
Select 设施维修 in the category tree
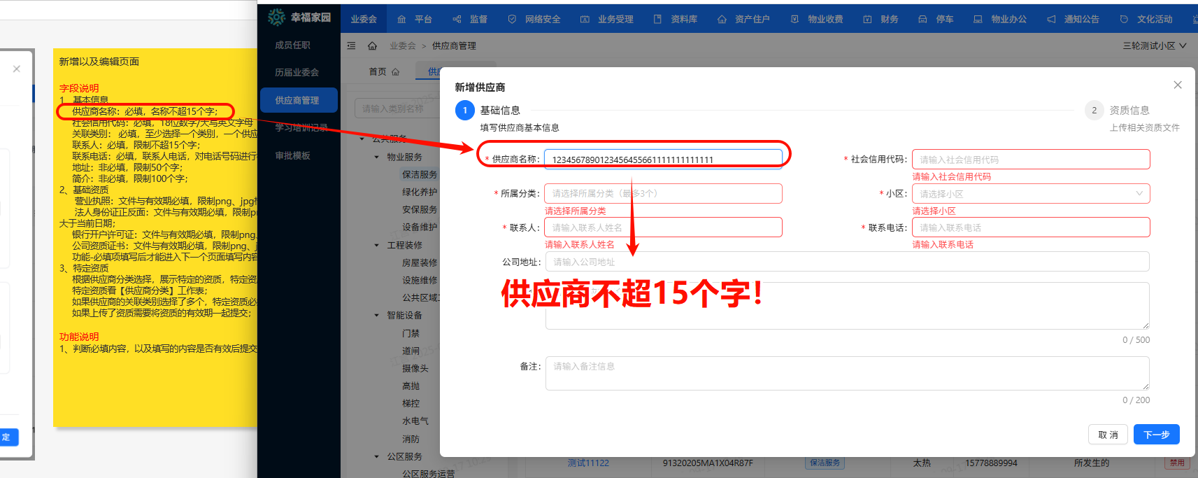tap(420, 280)
